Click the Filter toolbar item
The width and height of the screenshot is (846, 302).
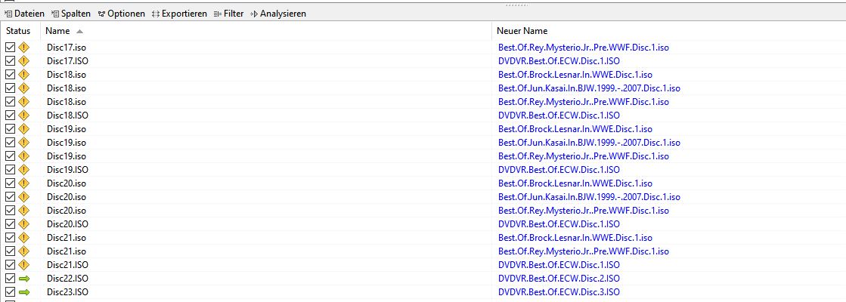[x=229, y=14]
